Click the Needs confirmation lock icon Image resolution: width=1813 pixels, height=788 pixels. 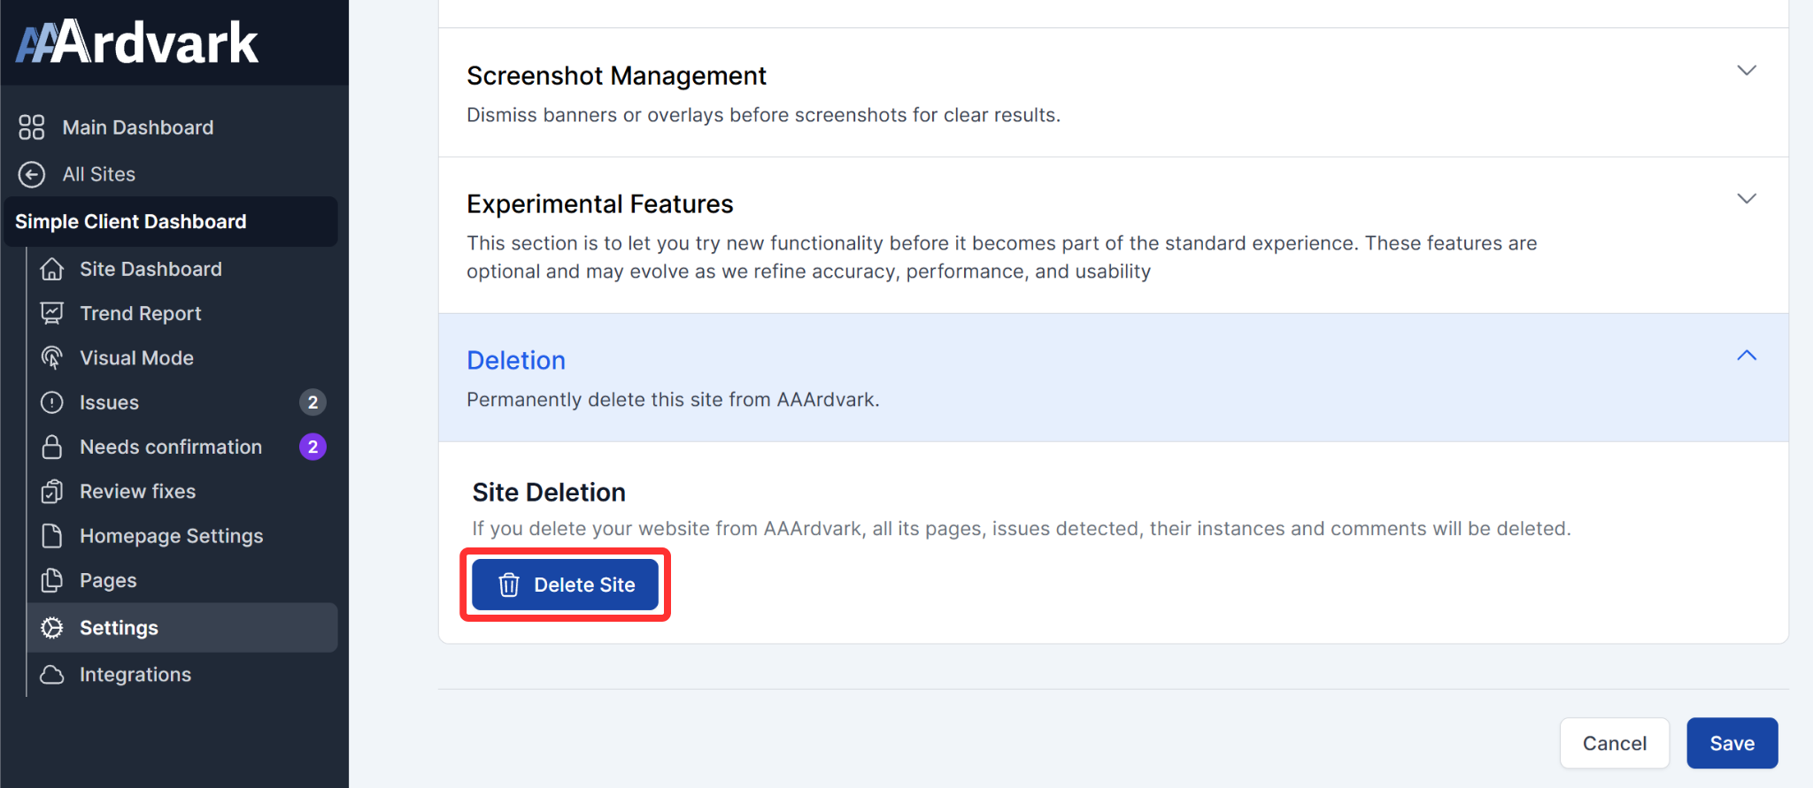click(x=52, y=447)
